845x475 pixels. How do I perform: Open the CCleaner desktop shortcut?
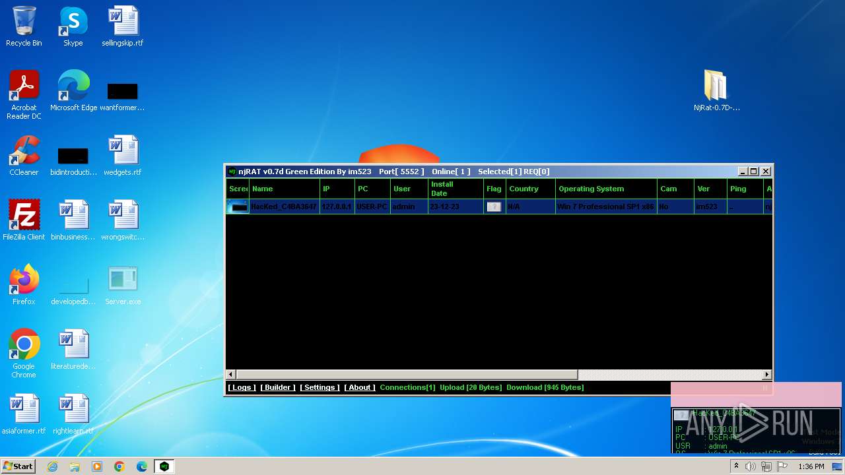pyautogui.click(x=24, y=156)
